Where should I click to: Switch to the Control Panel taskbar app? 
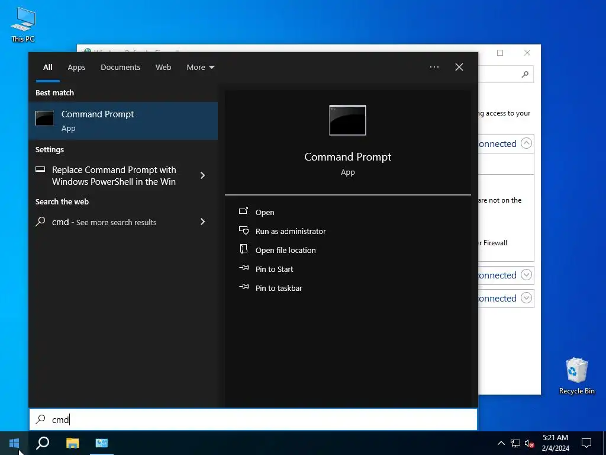102,443
